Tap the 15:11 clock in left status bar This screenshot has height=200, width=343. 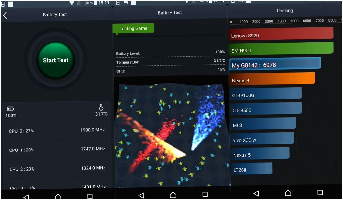(103, 3)
